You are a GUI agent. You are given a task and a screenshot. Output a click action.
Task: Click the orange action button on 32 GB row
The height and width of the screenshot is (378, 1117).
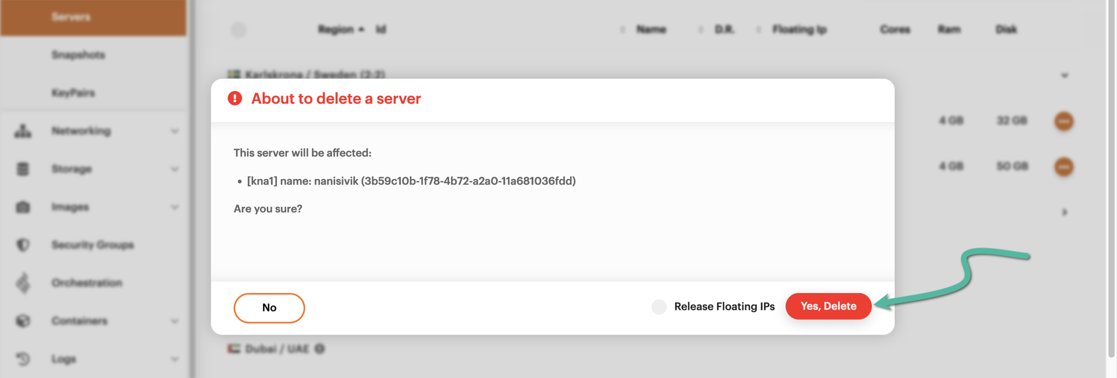pyautogui.click(x=1064, y=121)
